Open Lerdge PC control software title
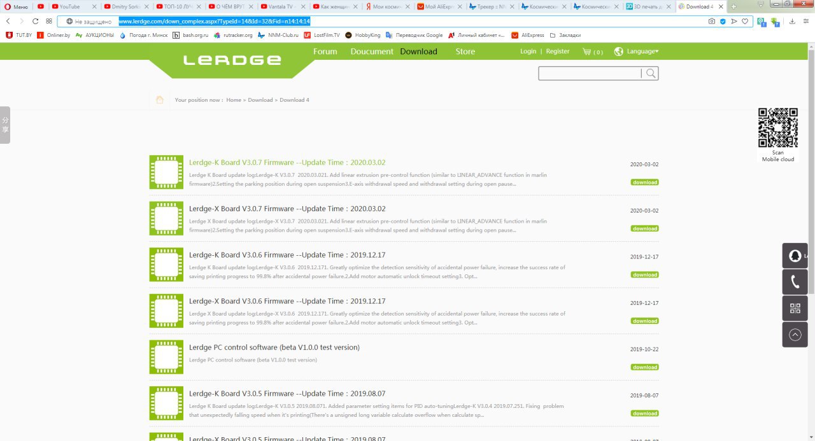This screenshot has height=441, width=815. point(274,347)
